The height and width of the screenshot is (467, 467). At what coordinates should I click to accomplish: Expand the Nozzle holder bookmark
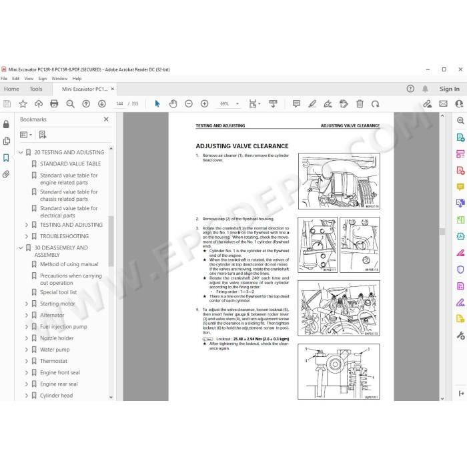tap(27, 338)
